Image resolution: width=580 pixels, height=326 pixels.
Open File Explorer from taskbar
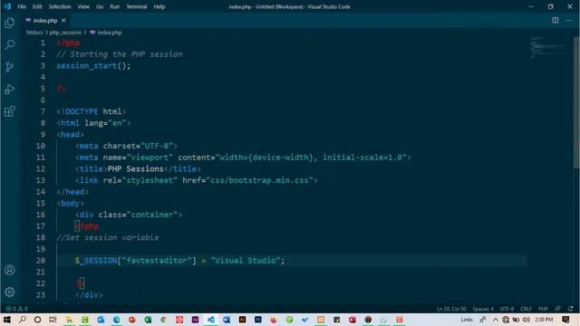pyautogui.click(x=69, y=320)
